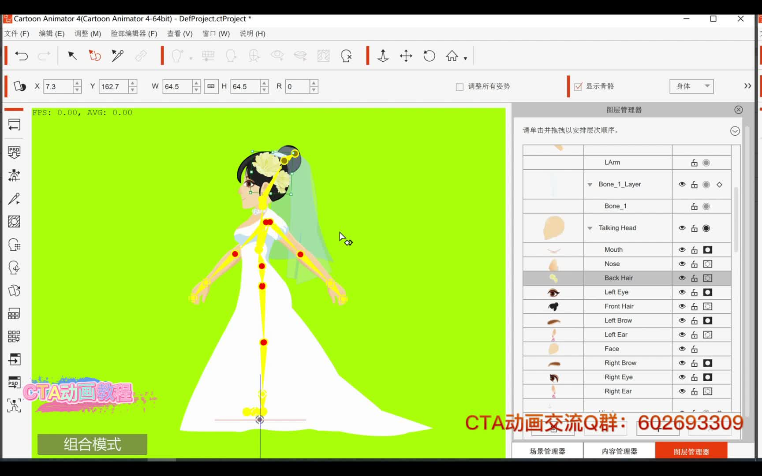The width and height of the screenshot is (762, 476).
Task: Open the 身体 dropdown selector
Action: coord(691,86)
